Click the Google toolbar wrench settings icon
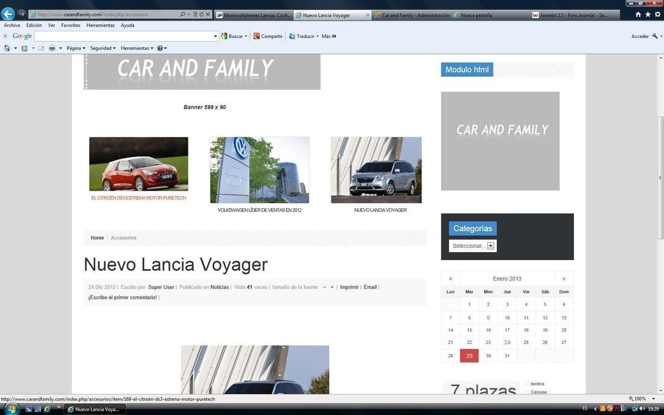The width and height of the screenshot is (664, 415). pos(655,36)
